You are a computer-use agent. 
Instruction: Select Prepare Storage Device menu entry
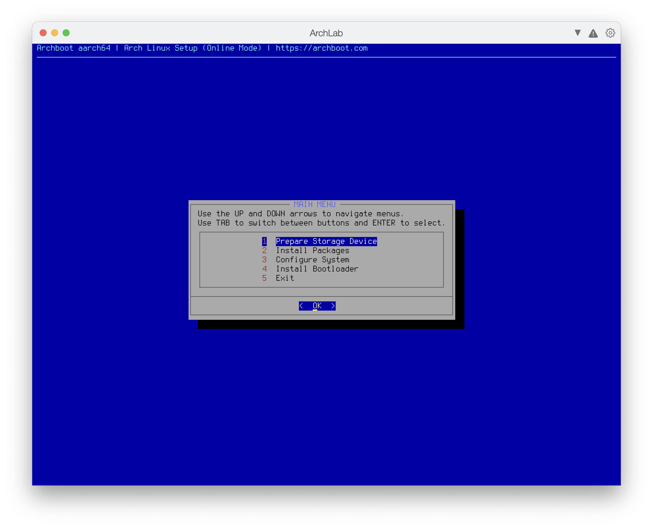tap(326, 242)
